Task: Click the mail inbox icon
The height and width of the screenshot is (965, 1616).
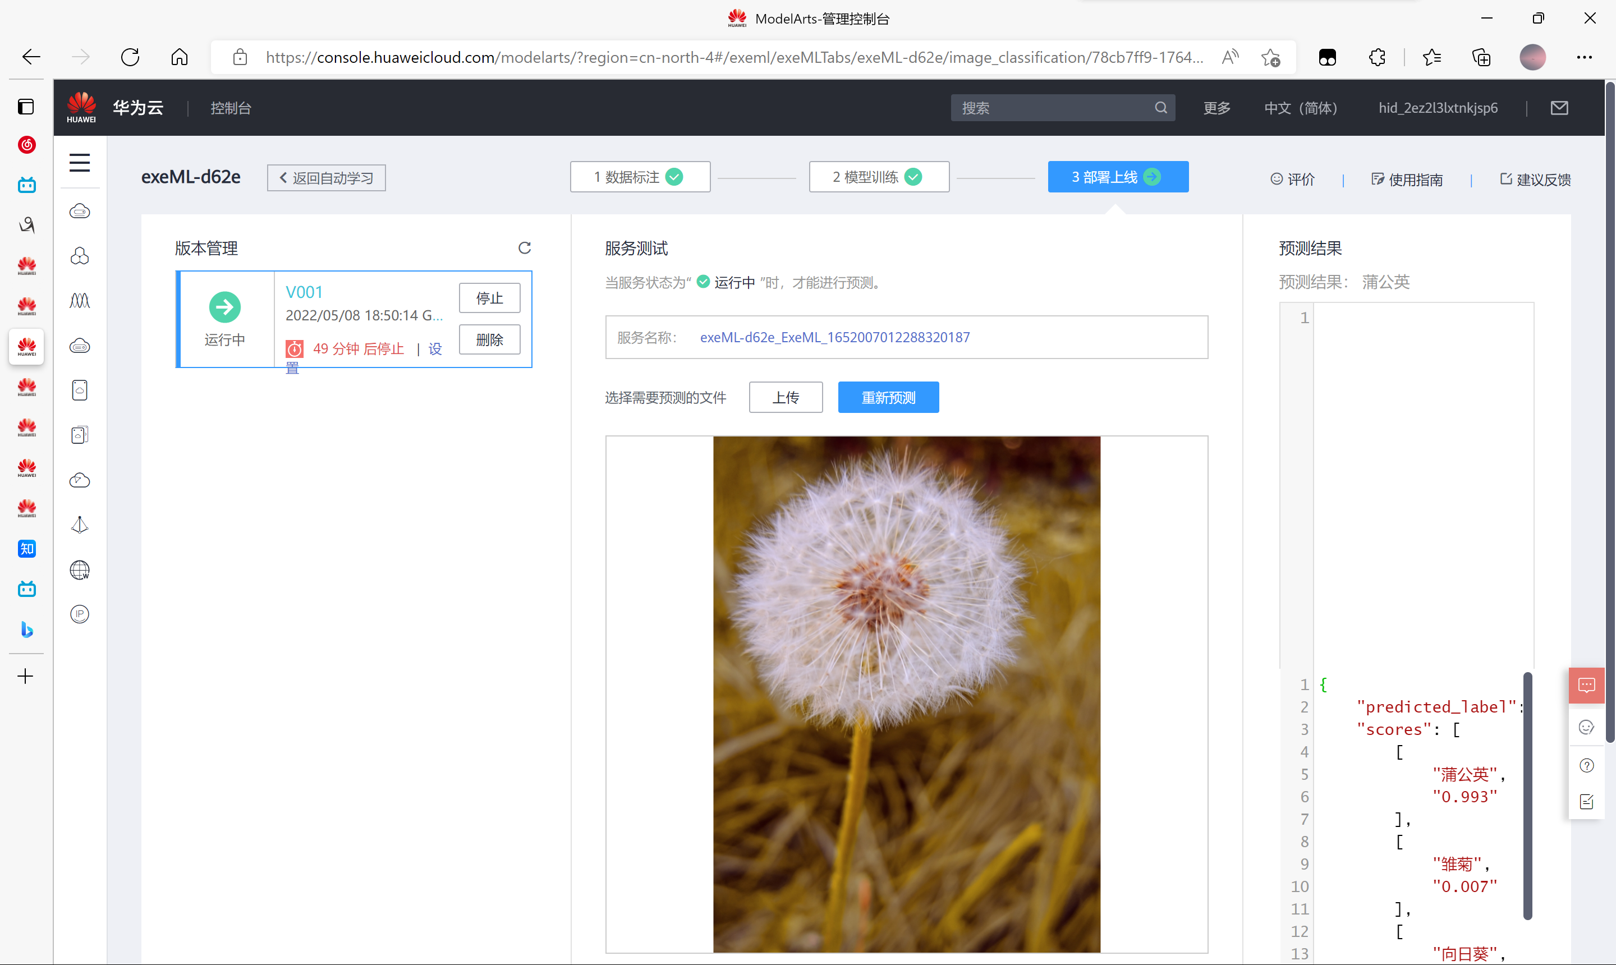Action: pos(1559,108)
